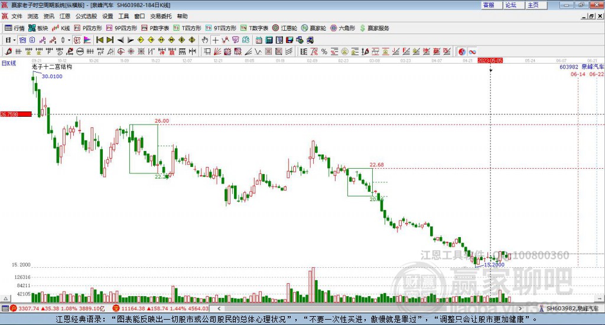The height and width of the screenshot is (325, 605).
Task: Open the calculator icon
Action: point(269,40)
